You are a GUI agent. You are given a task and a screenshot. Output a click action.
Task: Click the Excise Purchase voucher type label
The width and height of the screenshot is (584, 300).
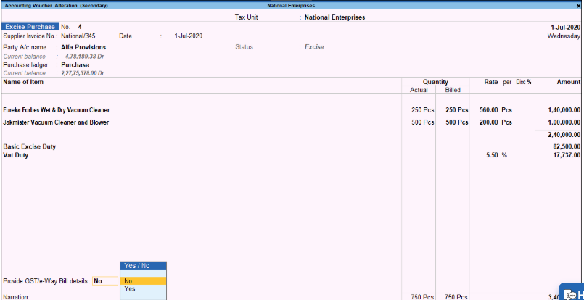tap(30, 27)
